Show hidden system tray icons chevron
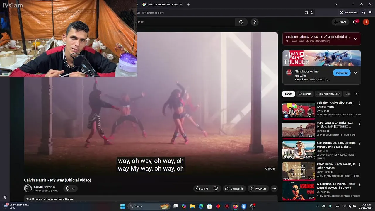Image resolution: width=375 pixels, height=211 pixels. [x=317, y=206]
